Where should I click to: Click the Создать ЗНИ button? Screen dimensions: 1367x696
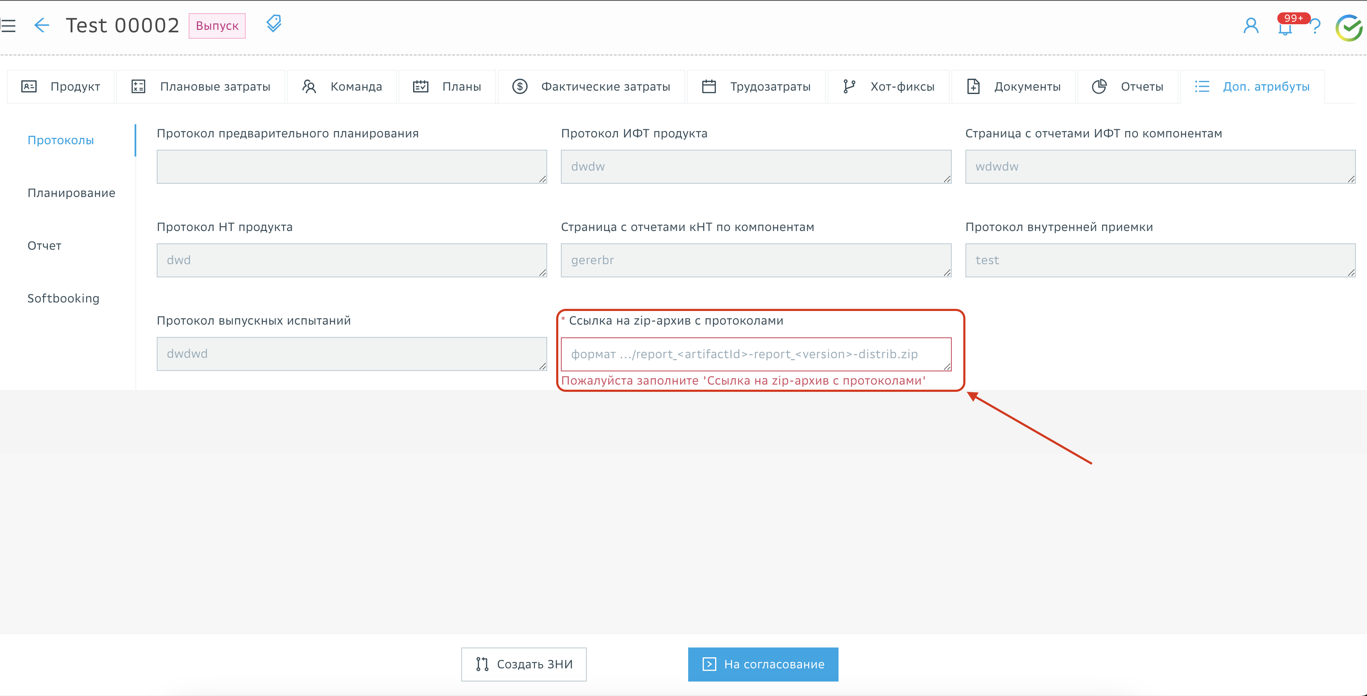pyautogui.click(x=524, y=664)
